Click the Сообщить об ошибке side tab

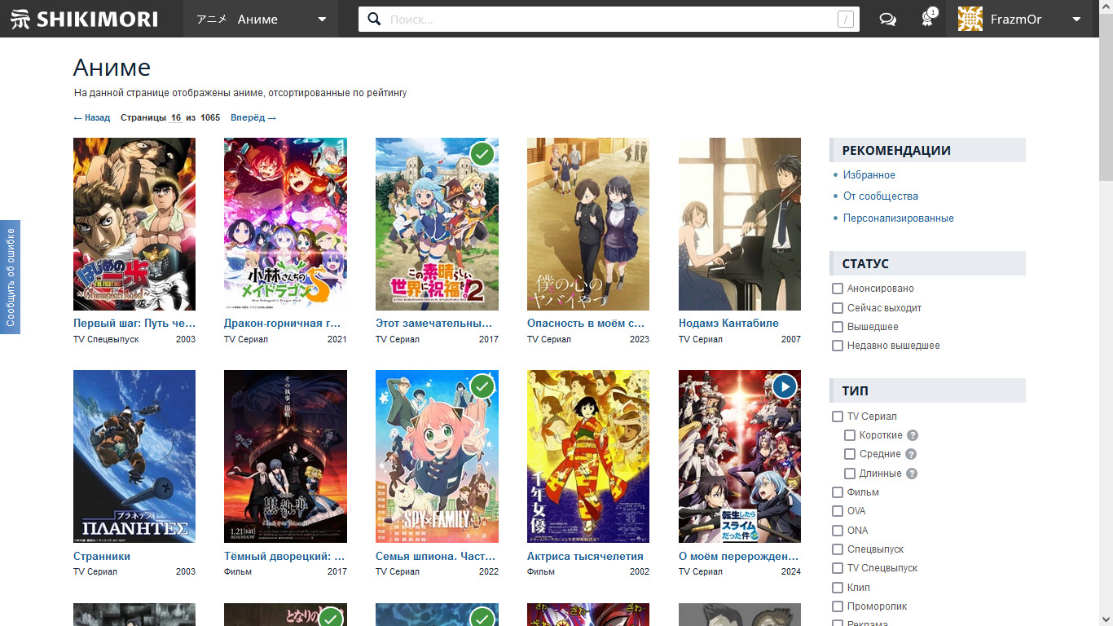coord(10,277)
